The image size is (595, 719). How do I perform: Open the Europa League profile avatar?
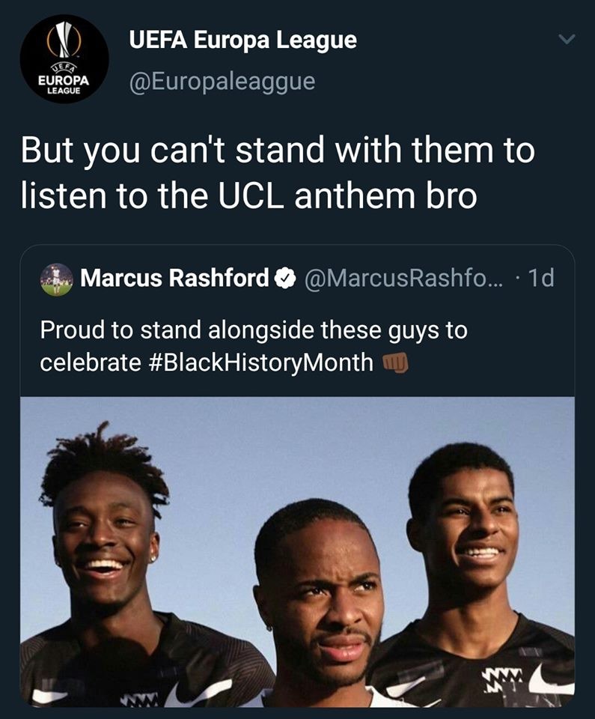(64, 59)
